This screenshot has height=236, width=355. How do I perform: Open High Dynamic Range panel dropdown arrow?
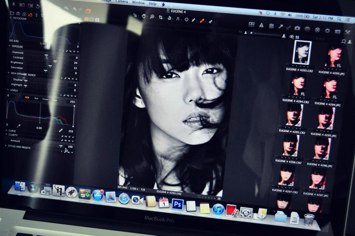[76, 79]
